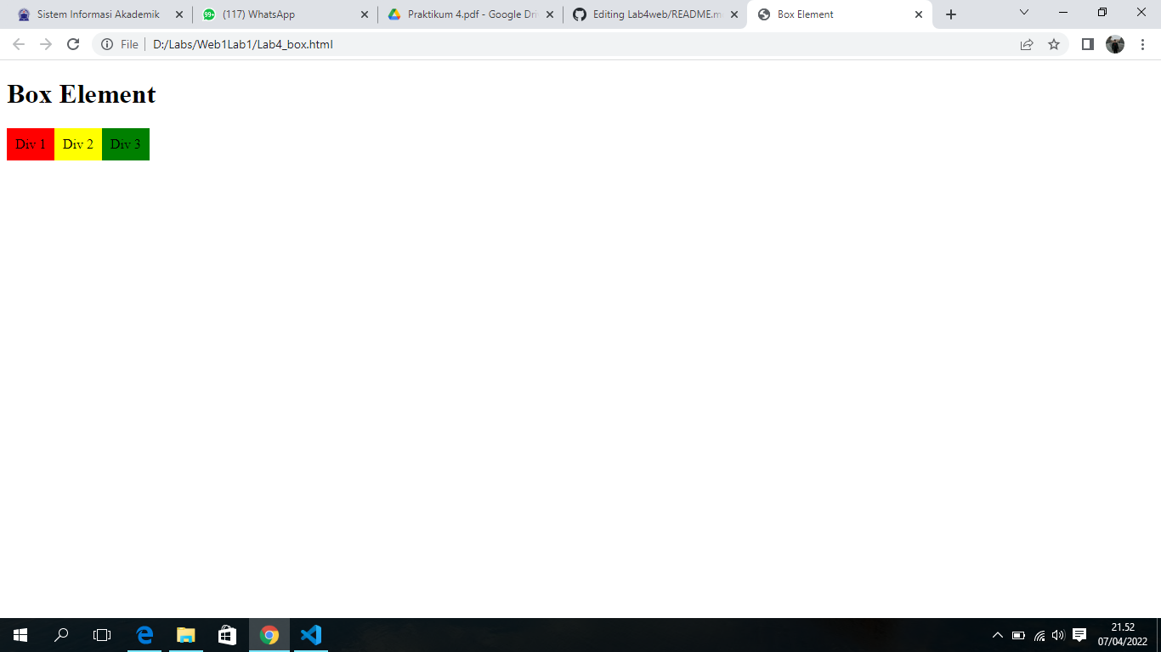Open Microsoft Edge from the taskbar
This screenshot has width=1161, height=652.
pyautogui.click(x=144, y=635)
